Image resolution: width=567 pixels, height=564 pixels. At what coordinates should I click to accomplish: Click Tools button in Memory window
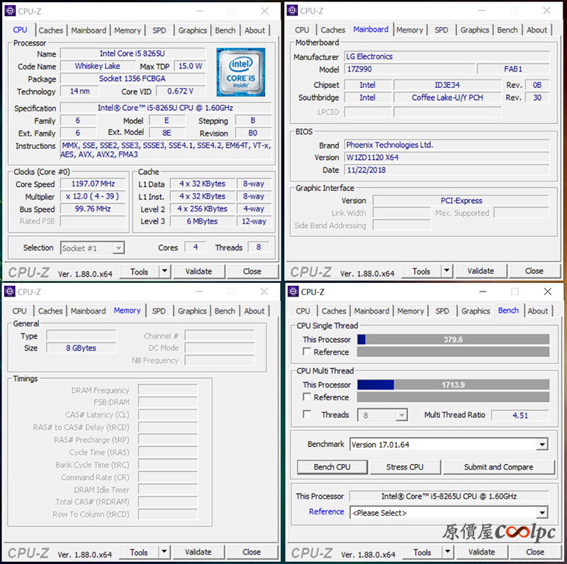pos(139,553)
